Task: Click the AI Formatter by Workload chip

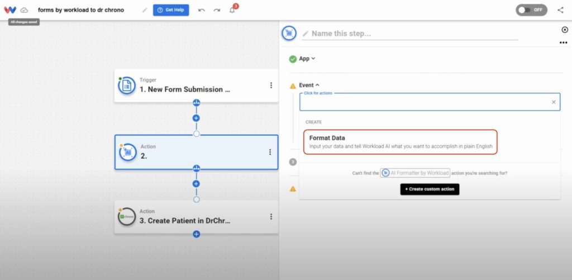Action: pos(415,173)
